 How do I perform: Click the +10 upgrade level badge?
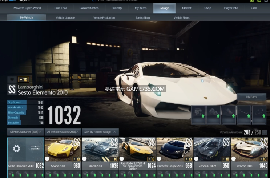click(23, 80)
